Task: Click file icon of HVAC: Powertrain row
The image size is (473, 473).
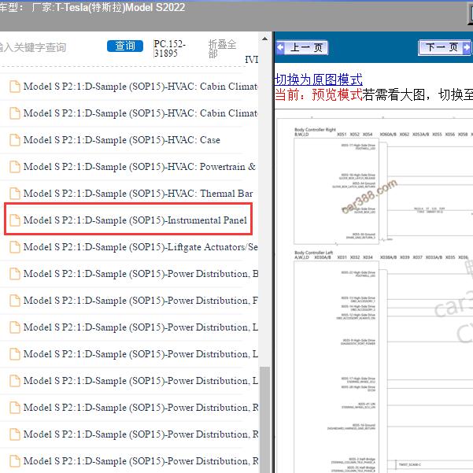Action: pyautogui.click(x=15, y=167)
